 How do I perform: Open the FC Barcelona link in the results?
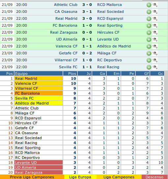click(65, 25)
